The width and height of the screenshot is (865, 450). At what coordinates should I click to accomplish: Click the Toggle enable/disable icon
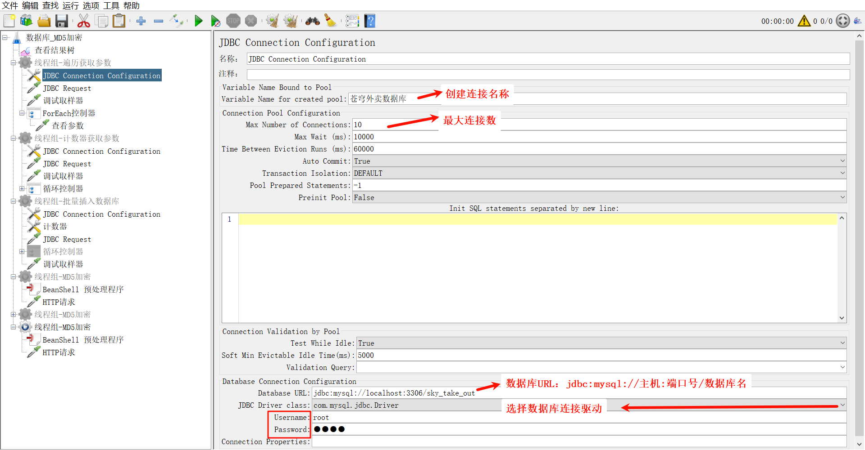click(177, 21)
